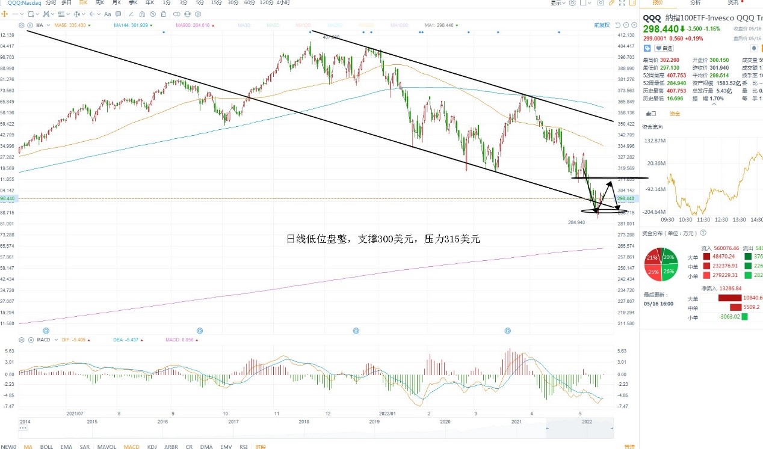Open the MACD indicator type dropdown

(x=56, y=340)
